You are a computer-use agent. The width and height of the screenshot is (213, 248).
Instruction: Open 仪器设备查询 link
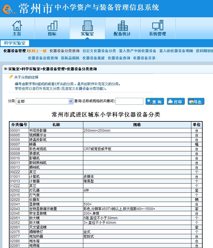tap(119, 58)
